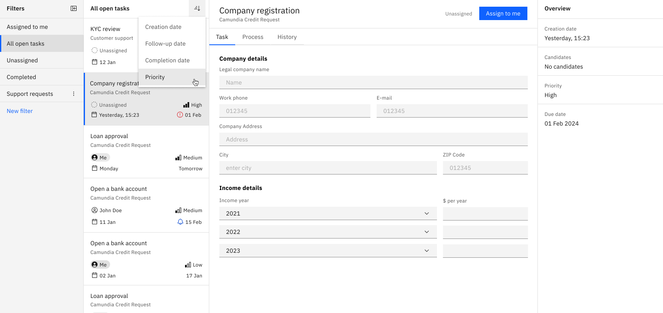
Task: Choose Priority from the sort menu
Action: pyautogui.click(x=155, y=77)
